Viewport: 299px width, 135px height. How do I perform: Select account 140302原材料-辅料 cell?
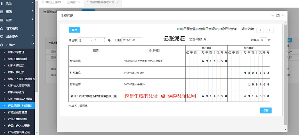point(154,84)
